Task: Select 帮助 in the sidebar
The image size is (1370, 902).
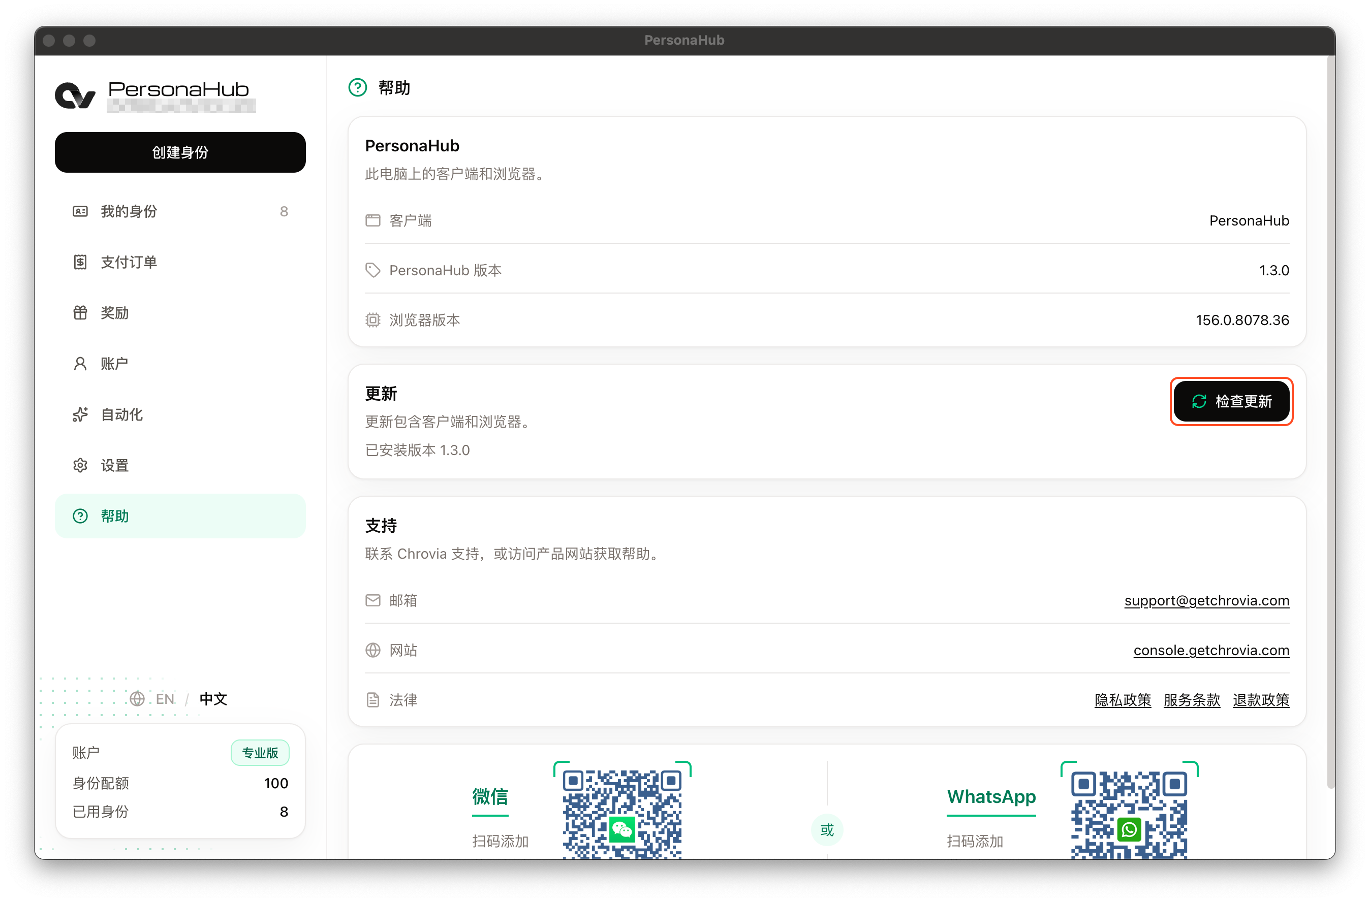Action: (180, 516)
